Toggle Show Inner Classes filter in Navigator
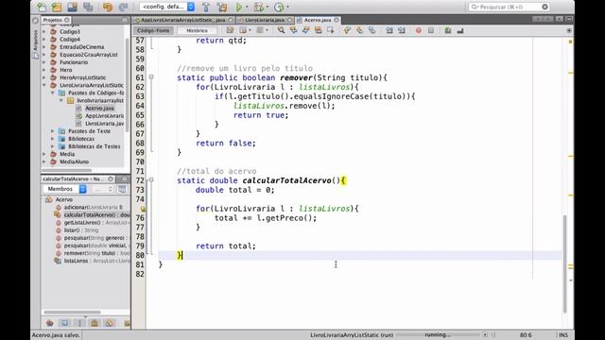 point(110,323)
